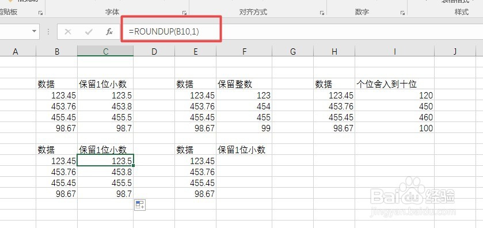Click the Cancel (X) icon in formula bar
Image resolution: width=483 pixels, height=228 pixels.
tap(68, 32)
